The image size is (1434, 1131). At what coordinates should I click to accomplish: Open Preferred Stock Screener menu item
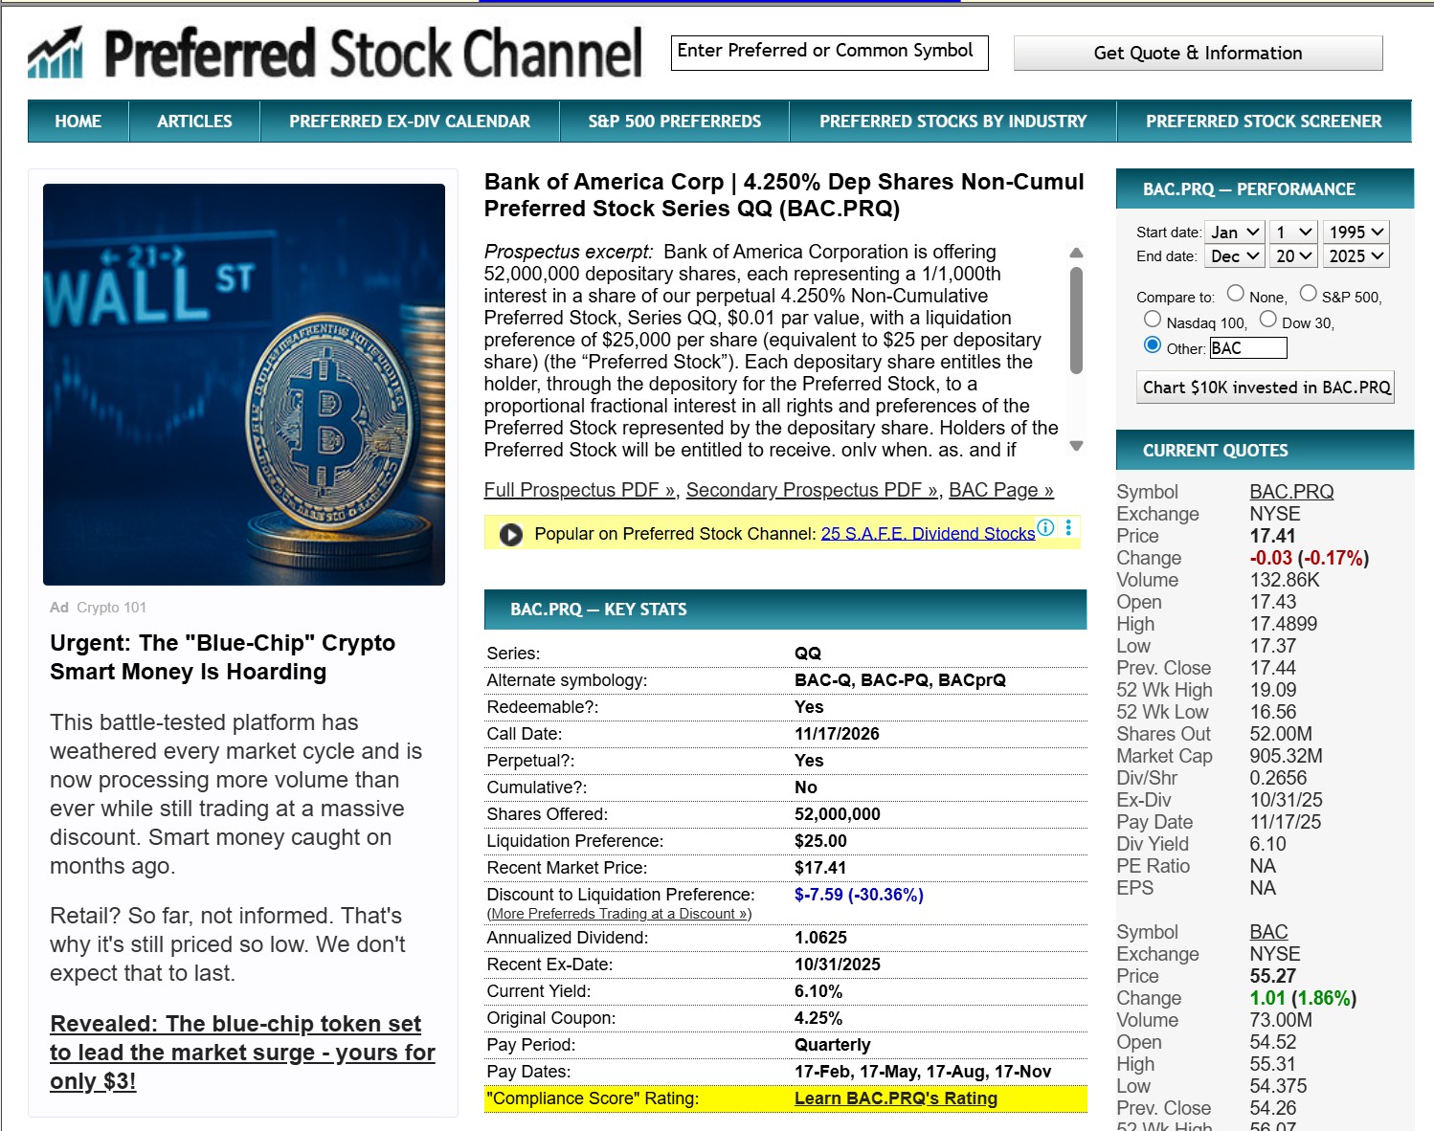[x=1264, y=122]
